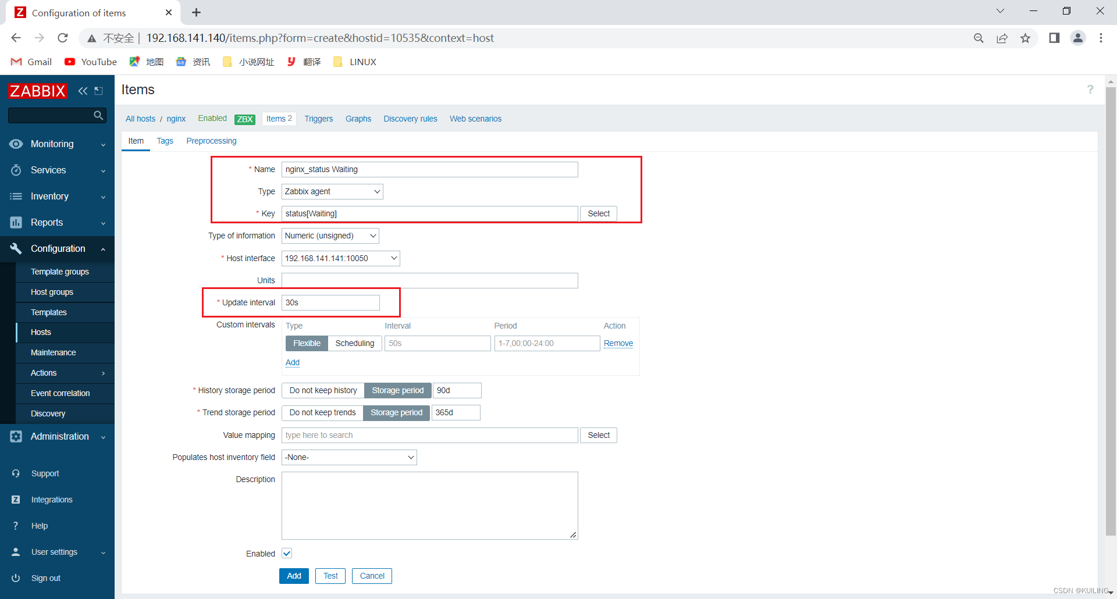1117x599 pixels.
Task: Open the Populates host inventory field dropdown
Action: tap(349, 457)
